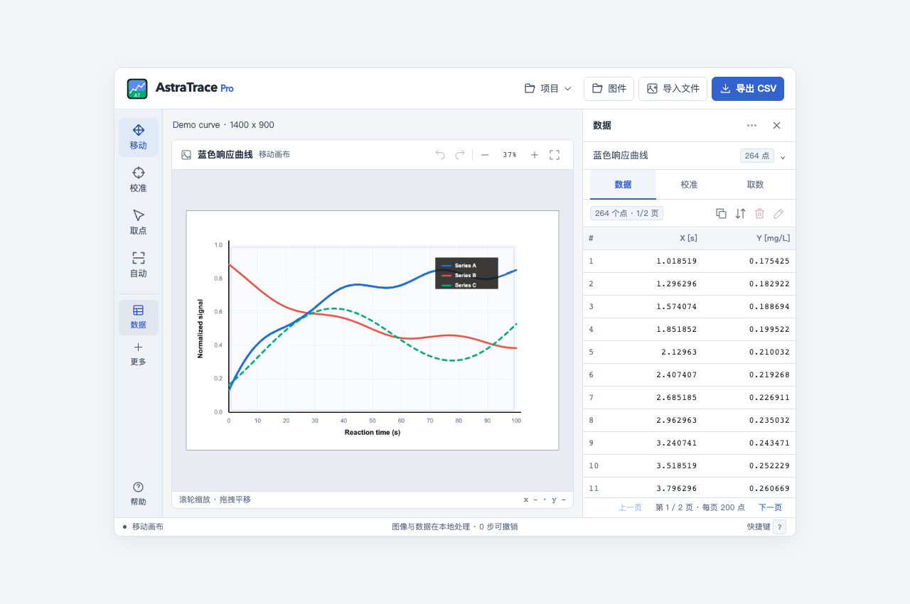Close the 数据 panel with X
Screen dimensions: 910x604
point(776,126)
